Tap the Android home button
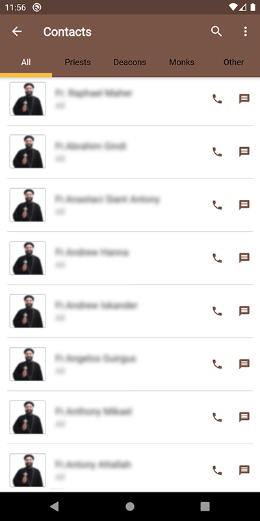Screen dimensions: 260x521 pos(130,507)
